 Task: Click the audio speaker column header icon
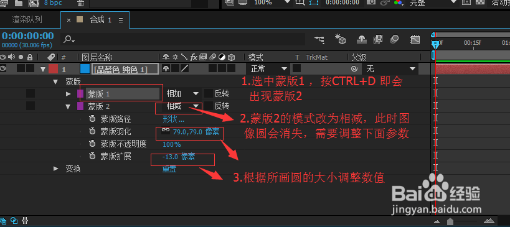pos(12,57)
